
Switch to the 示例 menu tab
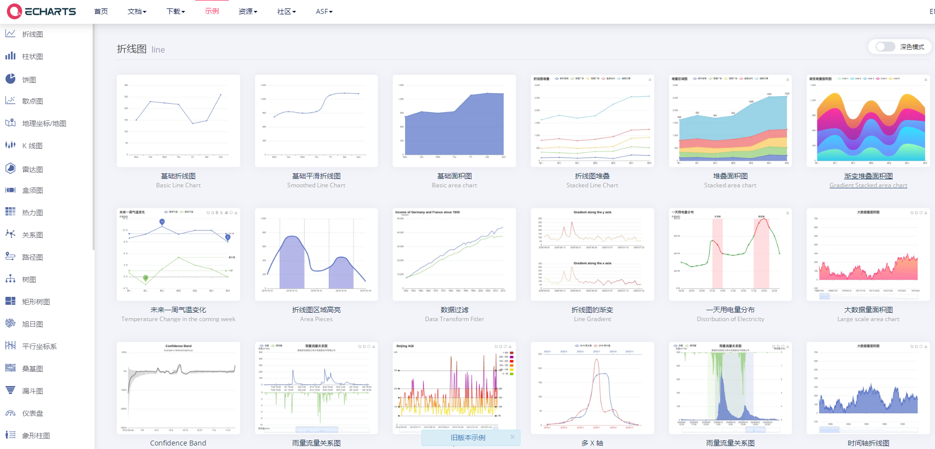coord(212,11)
